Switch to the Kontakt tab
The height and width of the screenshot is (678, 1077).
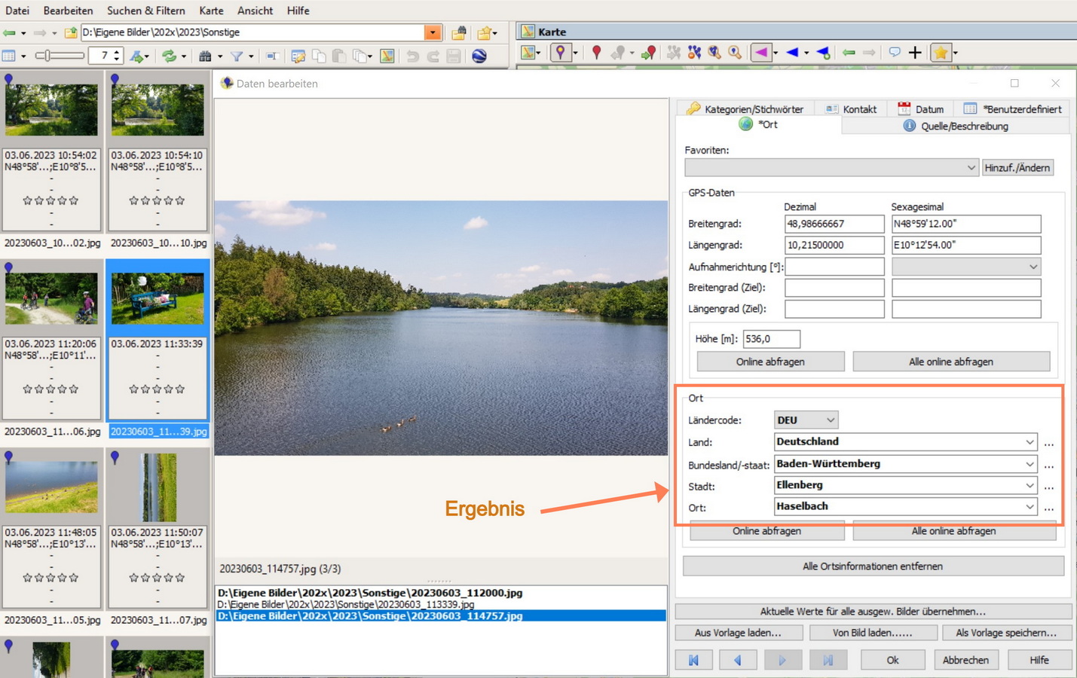coord(851,108)
